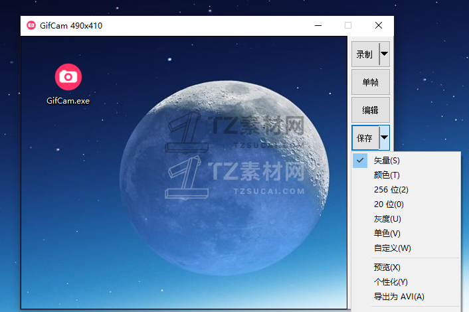Click the 单帧 single frame button
The image size is (469, 312).
pyautogui.click(x=371, y=82)
